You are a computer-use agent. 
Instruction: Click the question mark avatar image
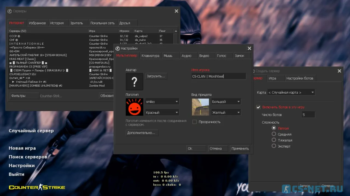pos(135,82)
